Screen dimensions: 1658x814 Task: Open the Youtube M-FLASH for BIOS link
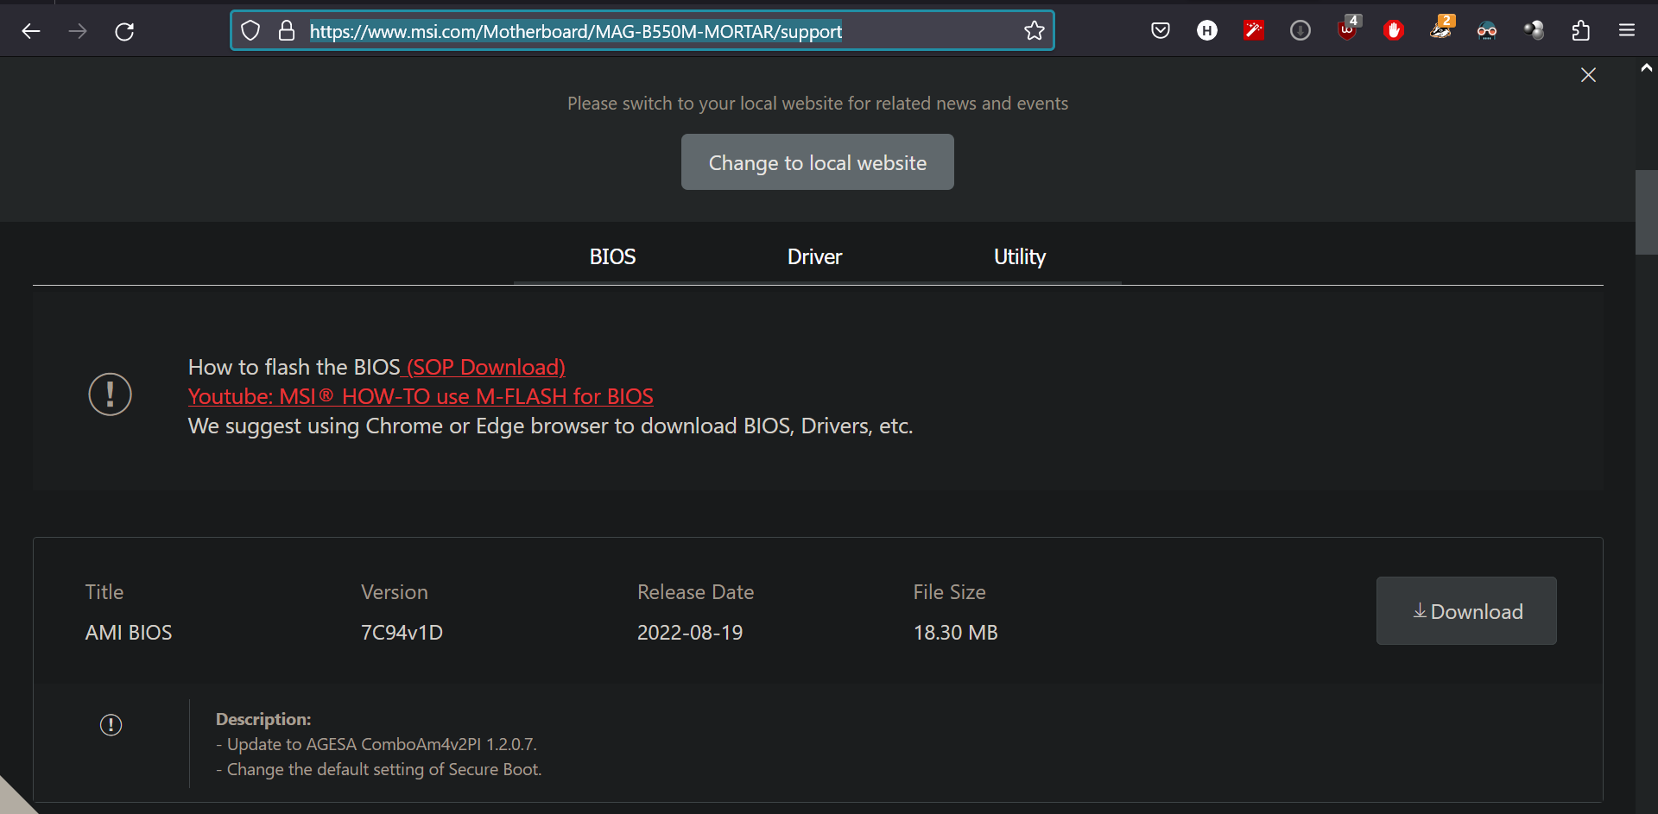tap(421, 396)
